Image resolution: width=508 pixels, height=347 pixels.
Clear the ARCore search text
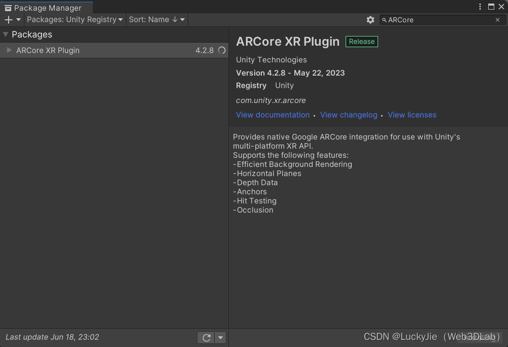tap(498, 20)
